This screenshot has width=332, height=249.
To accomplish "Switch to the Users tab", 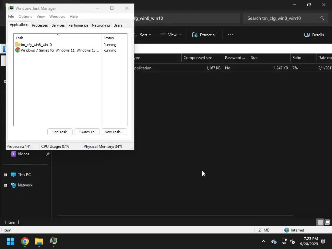I will [118, 25].
